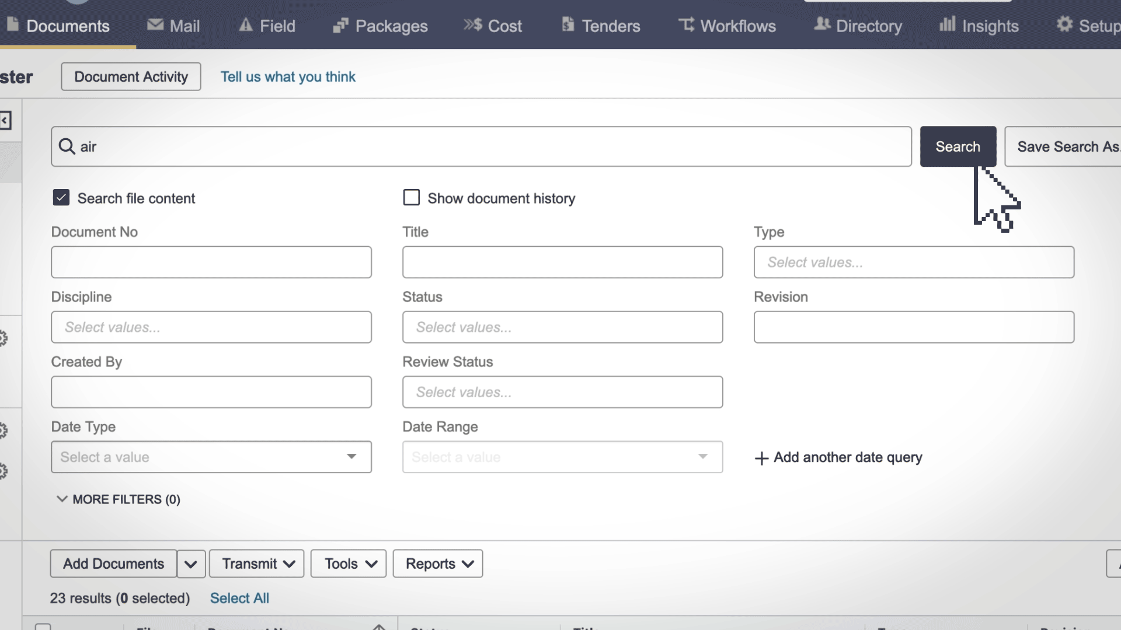The width and height of the screenshot is (1121, 630).
Task: Open the Transmit dropdown menu
Action: (x=257, y=563)
